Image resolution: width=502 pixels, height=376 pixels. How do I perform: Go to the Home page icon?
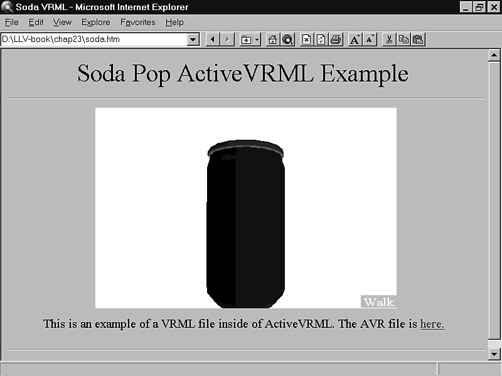click(x=273, y=39)
